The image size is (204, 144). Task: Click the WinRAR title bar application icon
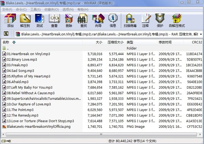tap(2, 3)
